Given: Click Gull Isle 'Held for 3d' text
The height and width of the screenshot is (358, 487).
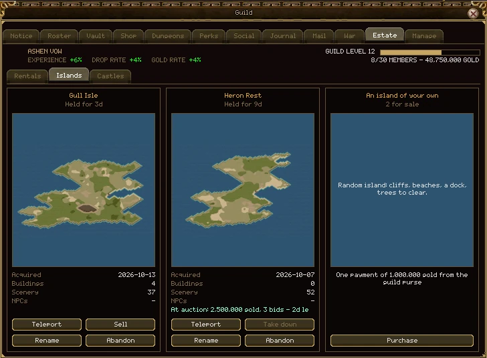Looking at the screenshot, I should [84, 104].
